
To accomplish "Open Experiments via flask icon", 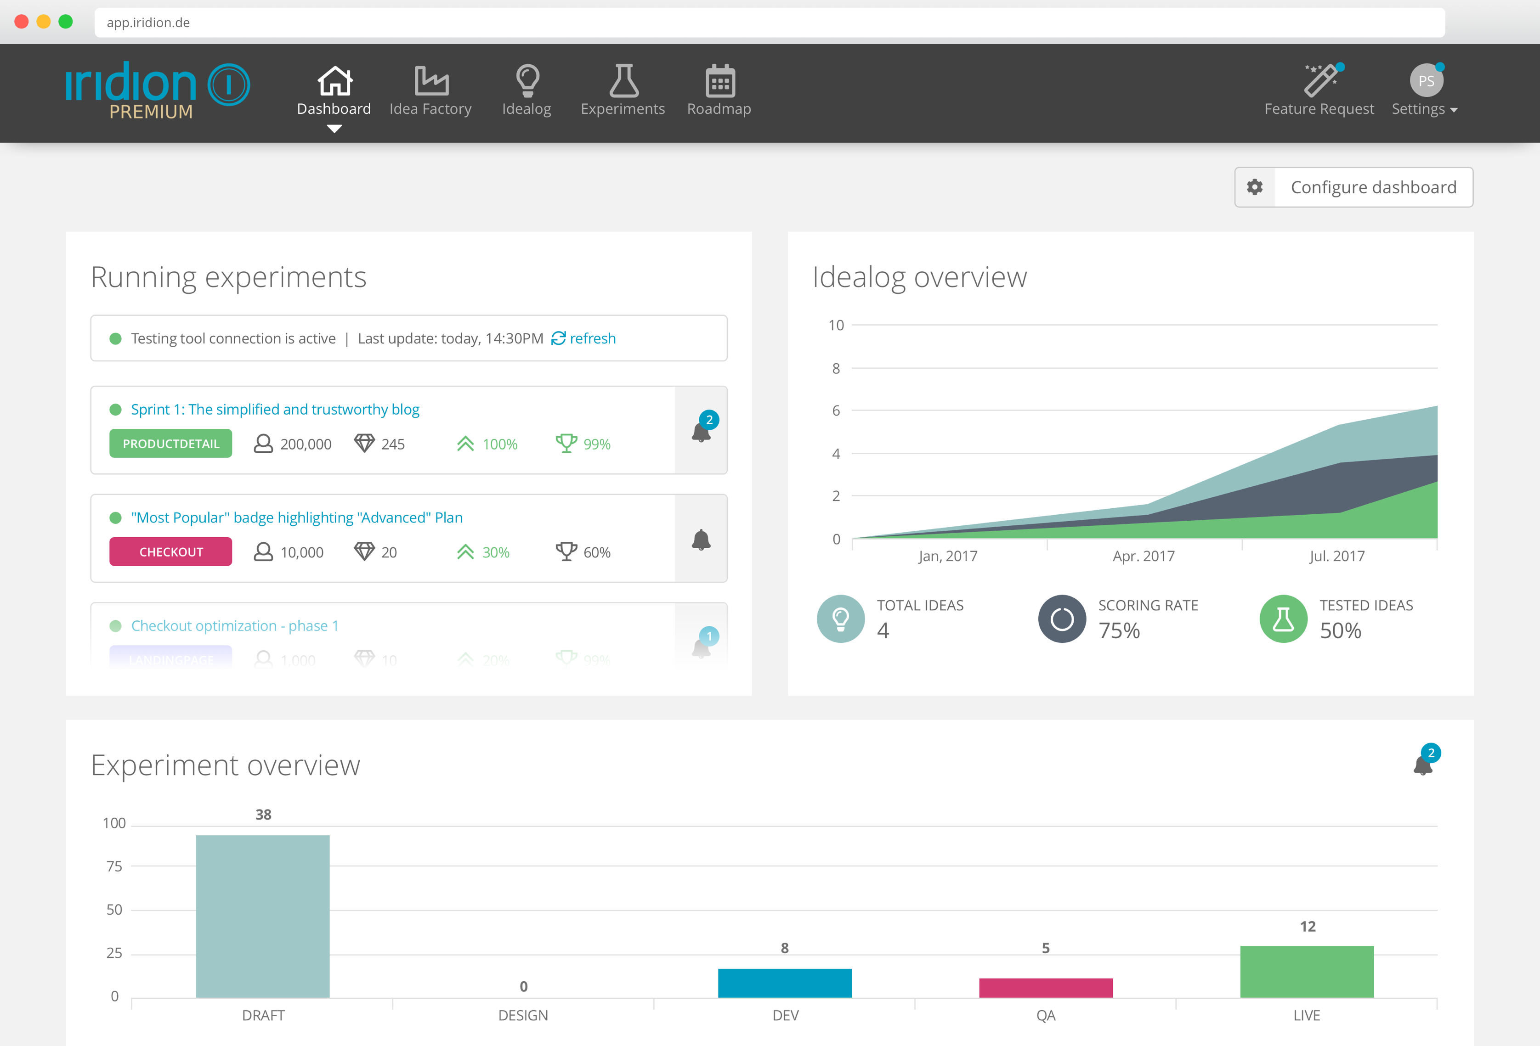I will click(623, 81).
